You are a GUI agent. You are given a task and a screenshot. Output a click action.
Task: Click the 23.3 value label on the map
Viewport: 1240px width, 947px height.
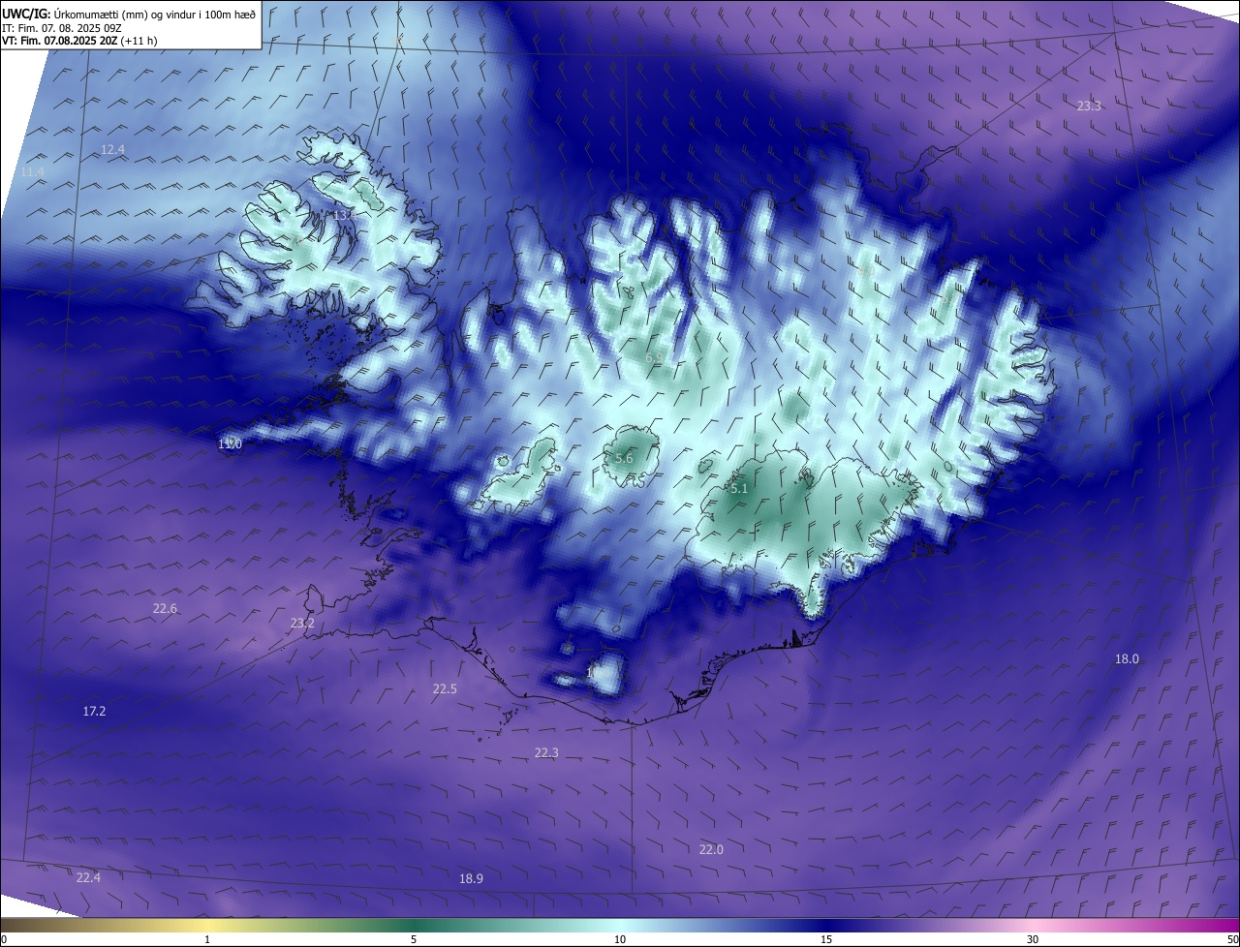click(x=1089, y=106)
